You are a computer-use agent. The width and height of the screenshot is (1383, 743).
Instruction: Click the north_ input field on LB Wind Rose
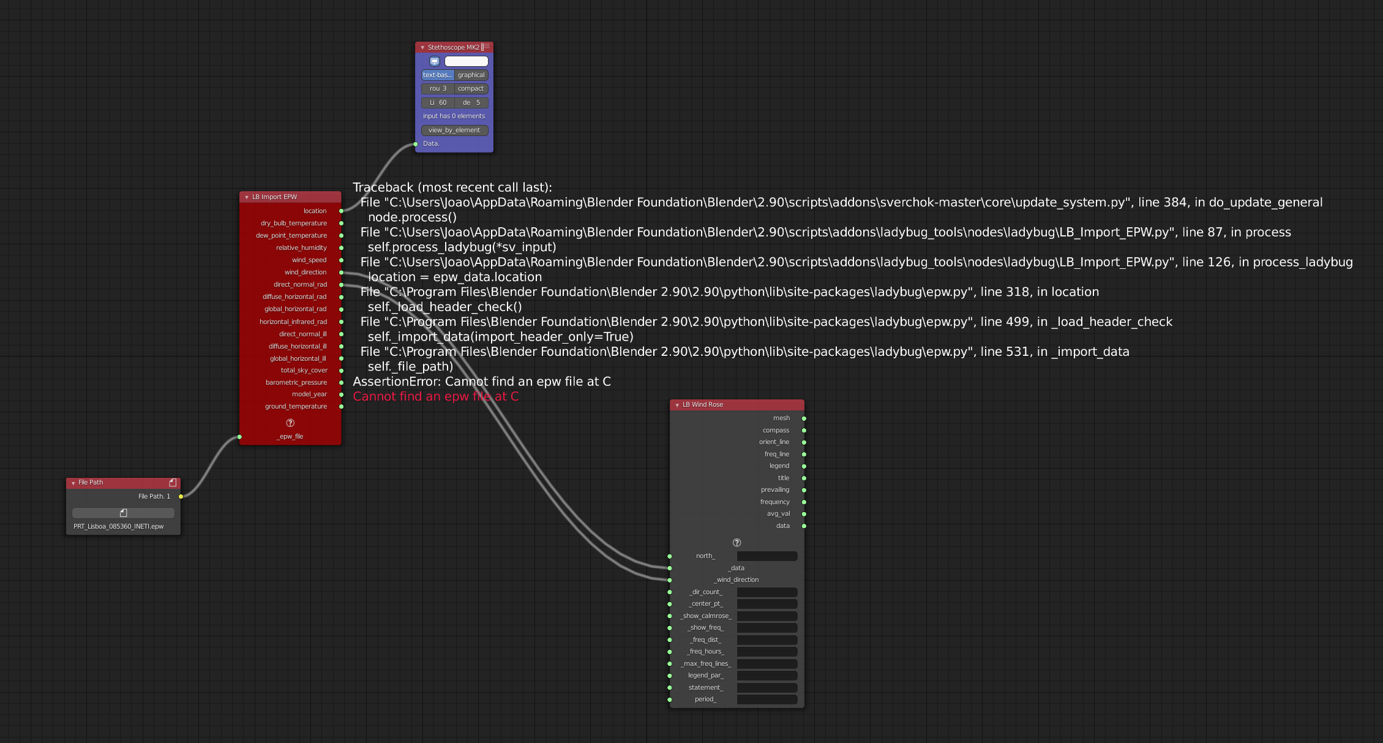click(x=766, y=556)
